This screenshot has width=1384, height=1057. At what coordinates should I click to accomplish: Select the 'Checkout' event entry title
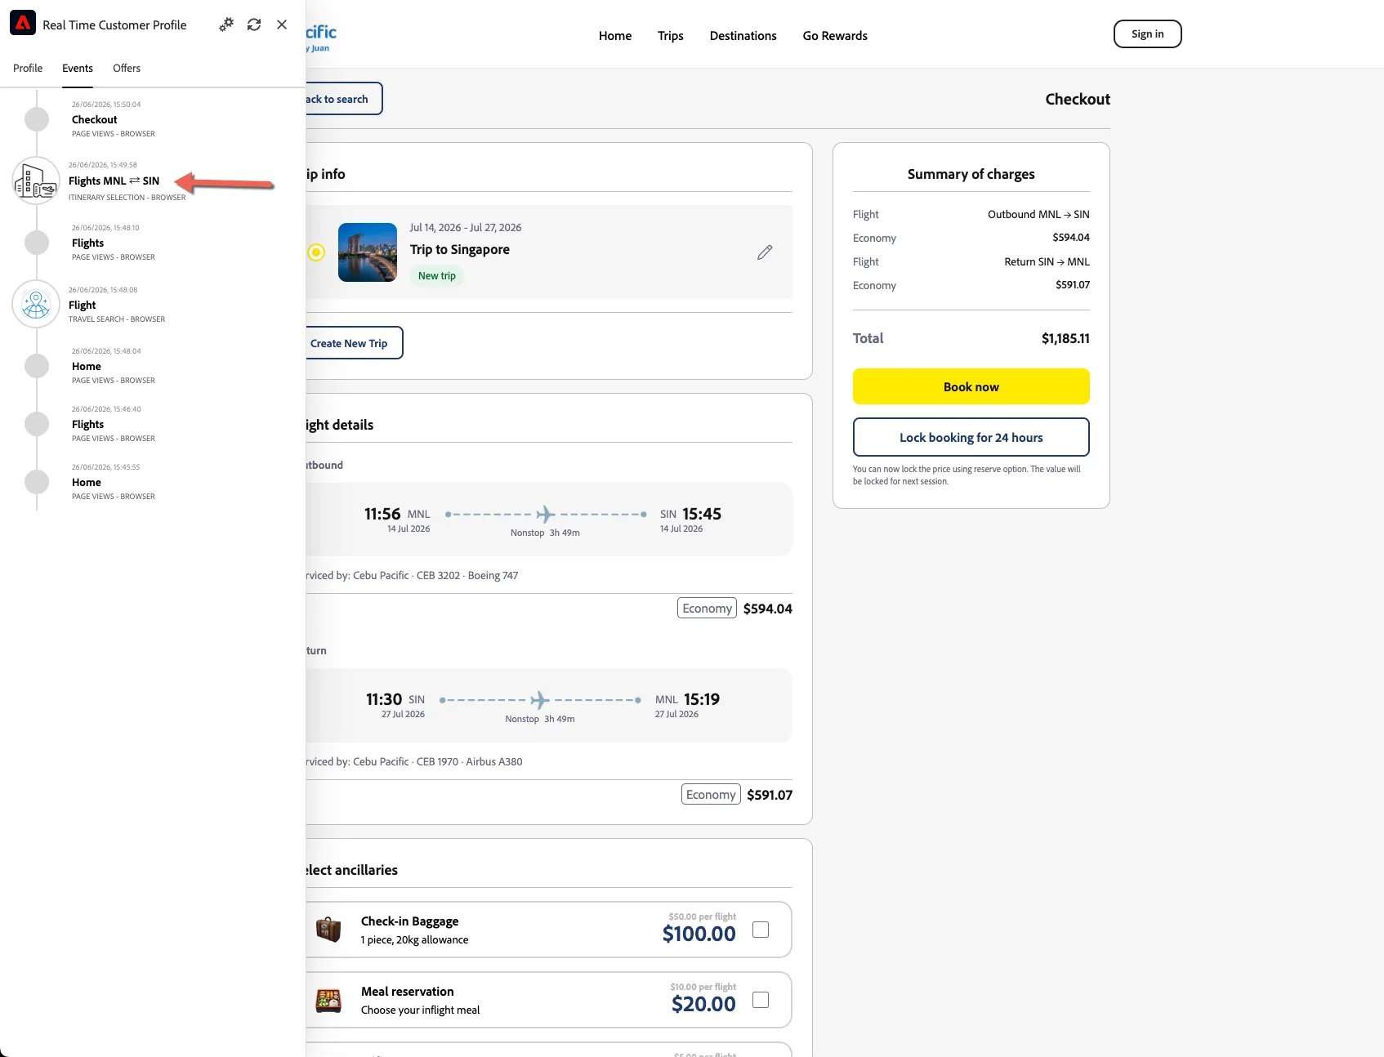(x=95, y=120)
